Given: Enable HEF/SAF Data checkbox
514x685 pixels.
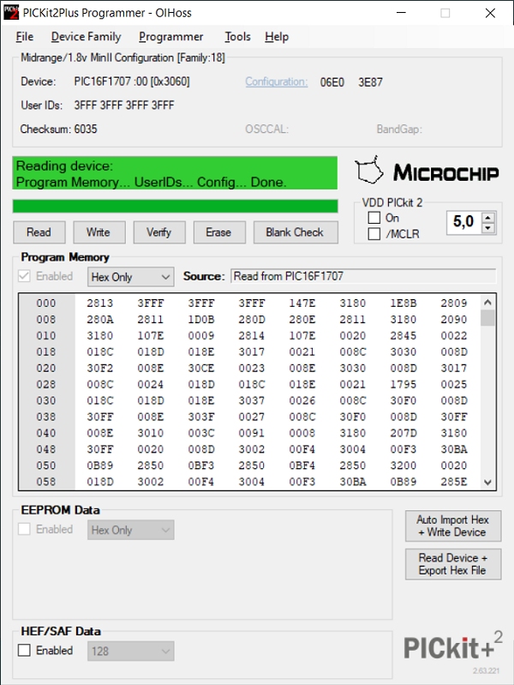Looking at the screenshot, I should [x=25, y=651].
